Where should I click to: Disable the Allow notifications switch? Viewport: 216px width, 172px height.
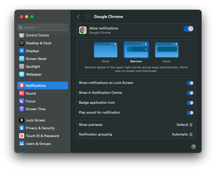pyautogui.click(x=189, y=29)
